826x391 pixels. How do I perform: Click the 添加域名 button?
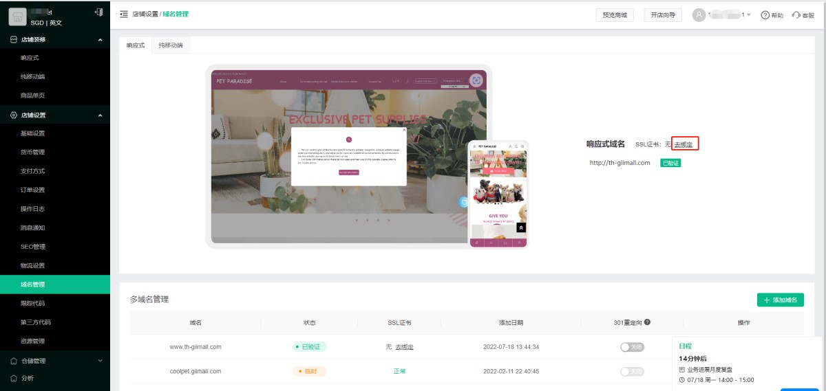tap(780, 300)
